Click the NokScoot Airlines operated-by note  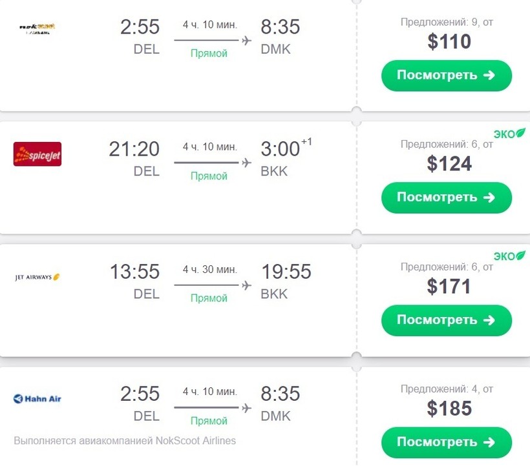tap(125, 441)
